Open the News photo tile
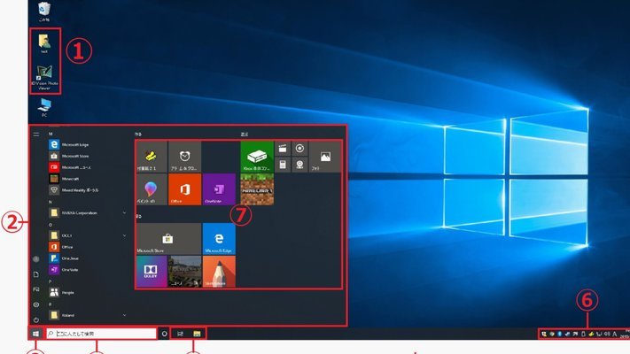 pyautogui.click(x=185, y=272)
